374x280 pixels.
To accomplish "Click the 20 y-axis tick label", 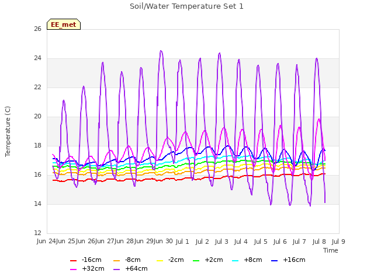I will pyautogui.click(x=37, y=117).
